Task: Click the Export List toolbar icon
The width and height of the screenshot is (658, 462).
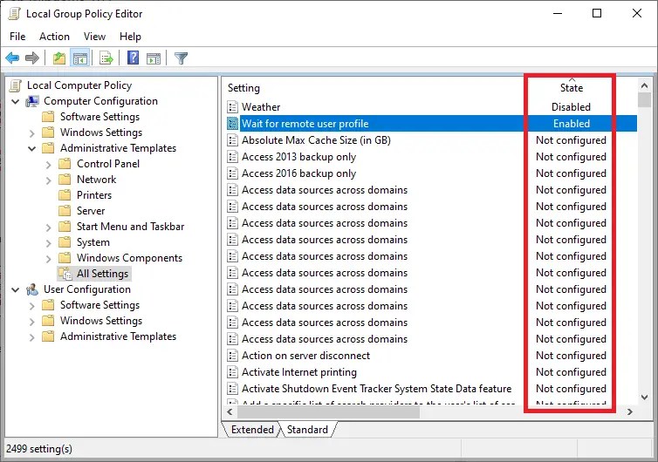Action: coord(106,58)
